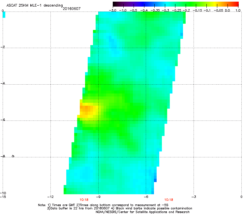Image resolution: width=244 pixels, height=214 pixels.
Task: Click the right red 10:18 time label
Action: click(169, 200)
